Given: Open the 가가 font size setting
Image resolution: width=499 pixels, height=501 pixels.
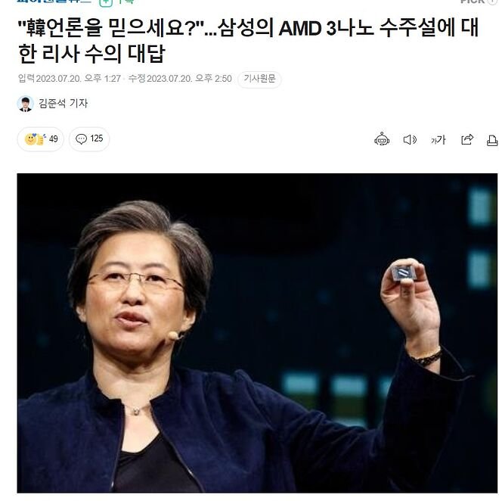Looking at the screenshot, I should [438, 139].
